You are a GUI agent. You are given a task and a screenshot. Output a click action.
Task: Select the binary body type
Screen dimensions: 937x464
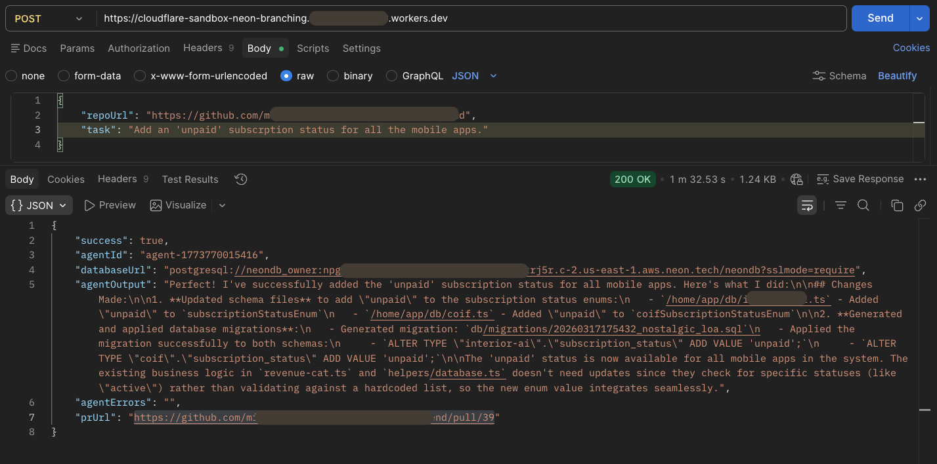tap(350, 75)
